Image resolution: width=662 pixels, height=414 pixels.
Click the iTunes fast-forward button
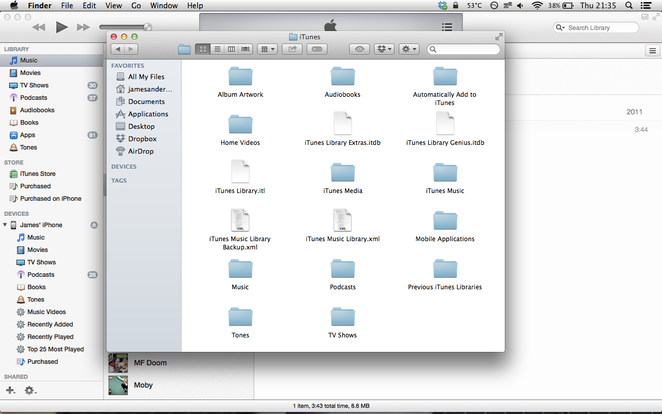tap(83, 27)
